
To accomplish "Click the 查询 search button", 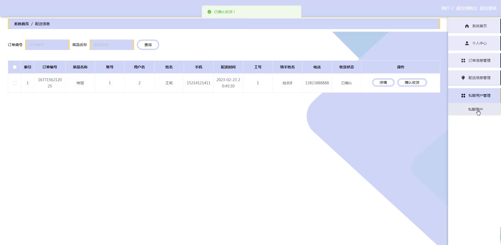I will [x=148, y=45].
